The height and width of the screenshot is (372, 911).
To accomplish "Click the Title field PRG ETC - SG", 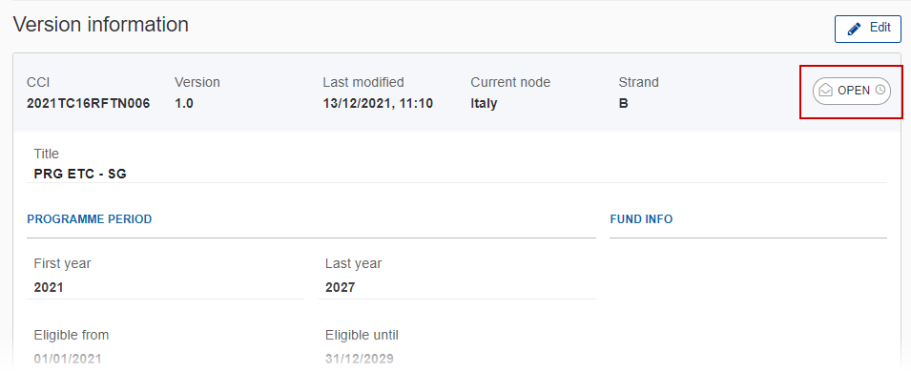I will tap(457, 164).
